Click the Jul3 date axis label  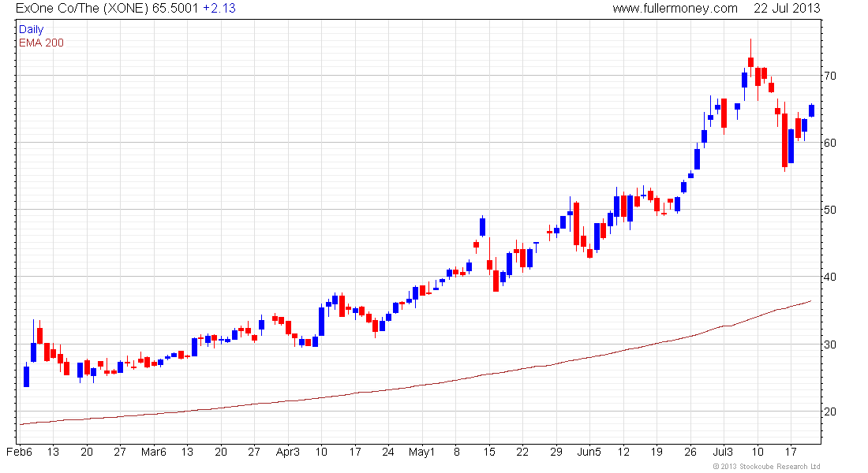(x=723, y=452)
